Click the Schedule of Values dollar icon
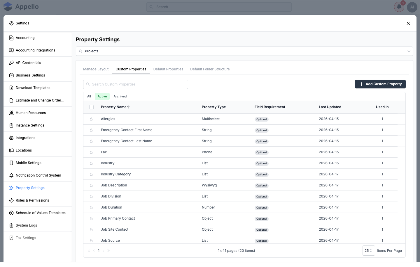 11,213
